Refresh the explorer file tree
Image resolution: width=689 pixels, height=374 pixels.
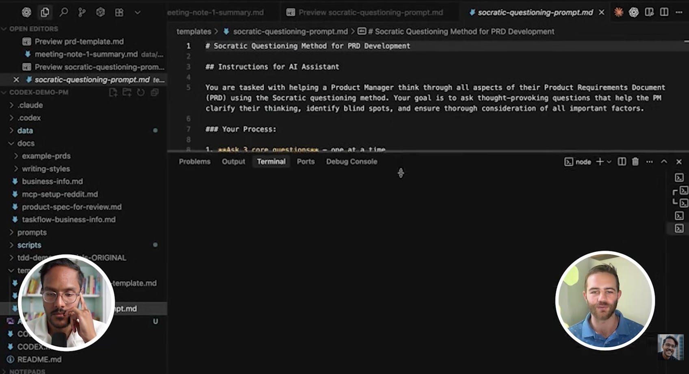click(x=141, y=92)
